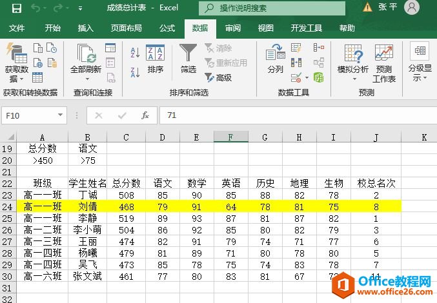The image size is (437, 303).
Task: Switch to the 开始 ribbon tab
Action: coord(53,28)
